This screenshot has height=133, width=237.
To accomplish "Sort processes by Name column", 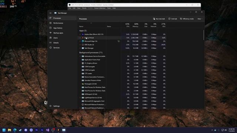I will (x=92, y=25).
